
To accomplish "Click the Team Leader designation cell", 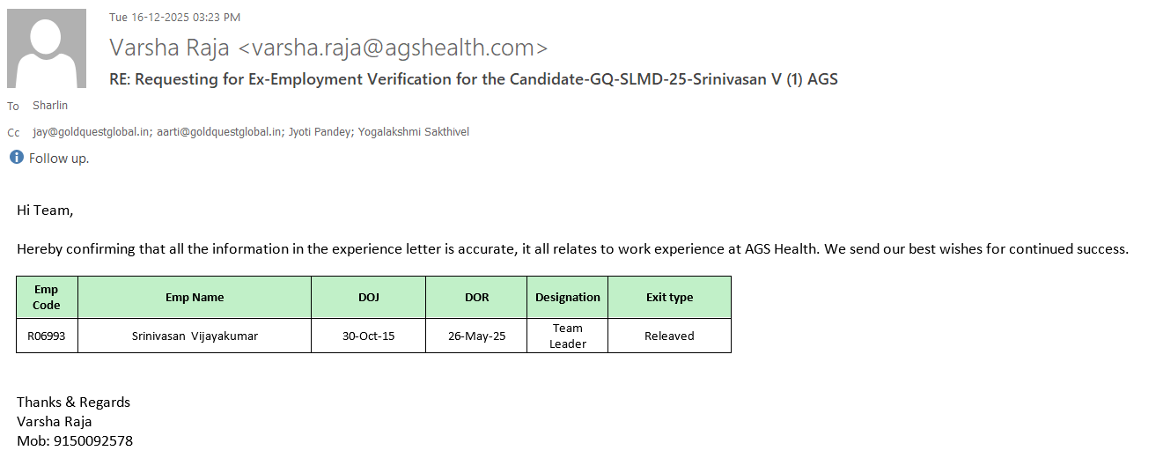I will pyautogui.click(x=568, y=336).
